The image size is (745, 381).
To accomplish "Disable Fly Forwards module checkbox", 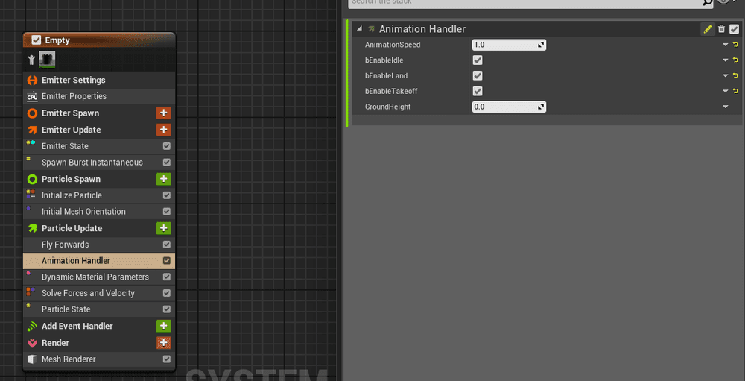I will point(167,245).
